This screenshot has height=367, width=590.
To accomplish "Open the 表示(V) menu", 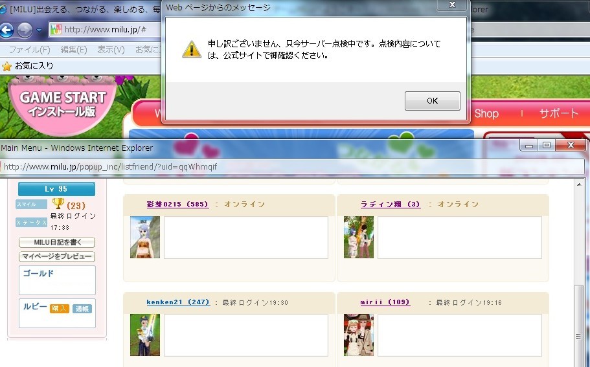I will (111, 50).
